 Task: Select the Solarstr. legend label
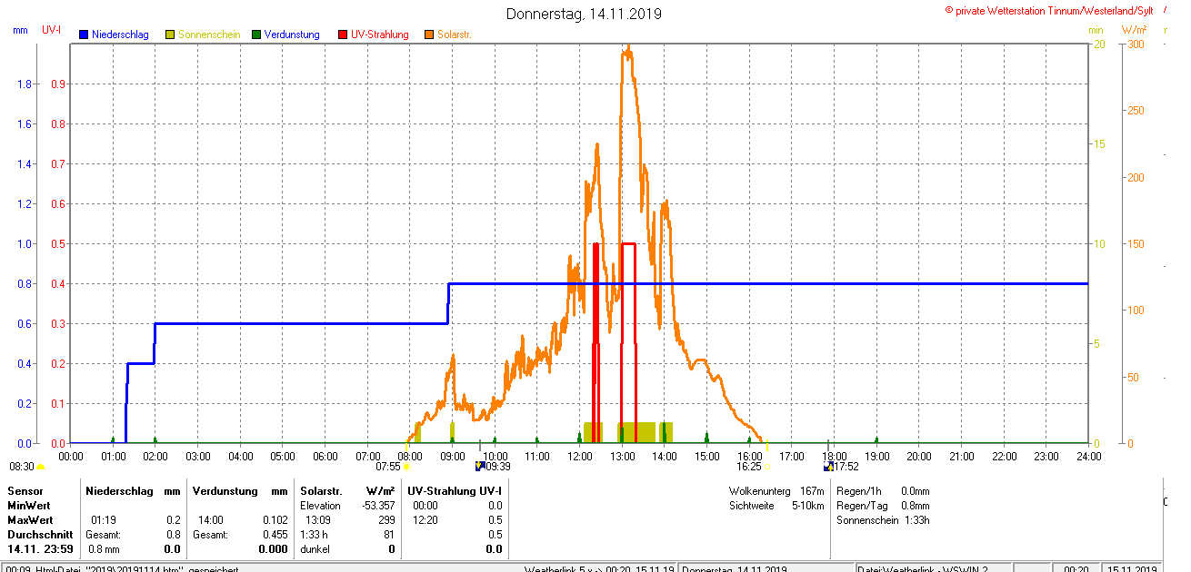pyautogui.click(x=454, y=35)
